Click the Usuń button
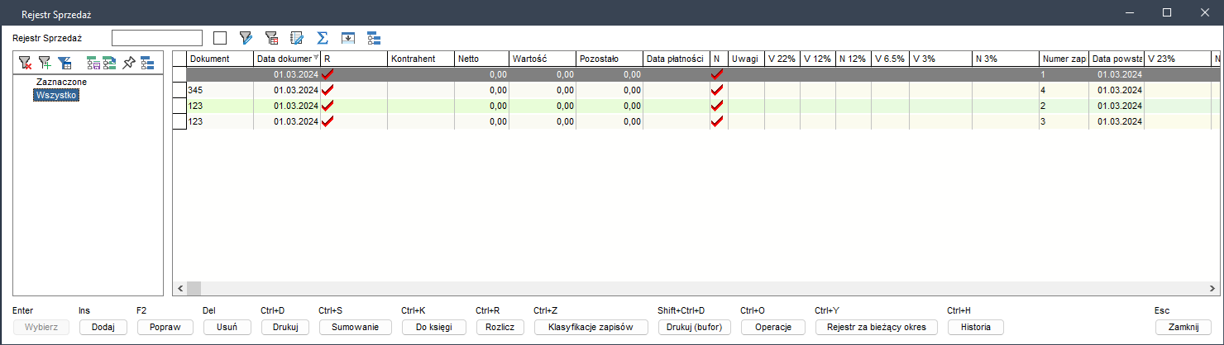 tap(227, 327)
